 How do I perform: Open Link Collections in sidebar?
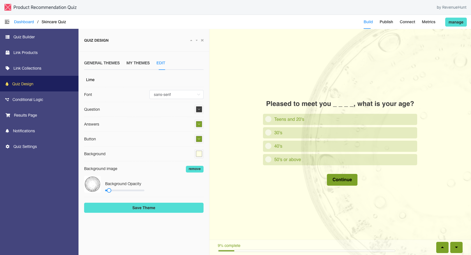point(39,68)
